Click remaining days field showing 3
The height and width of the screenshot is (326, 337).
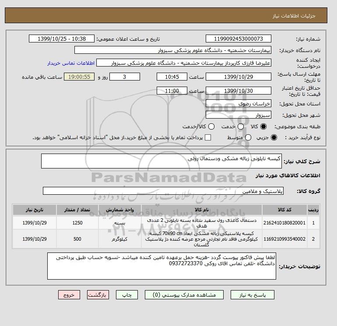click(x=125, y=77)
